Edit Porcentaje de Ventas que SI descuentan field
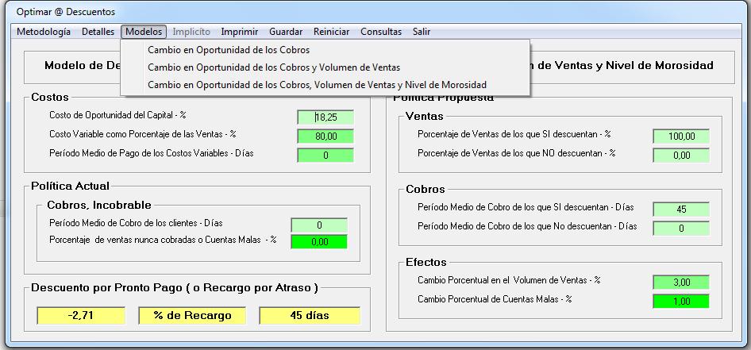Image resolution: width=751 pixels, height=350 pixels. click(x=680, y=137)
